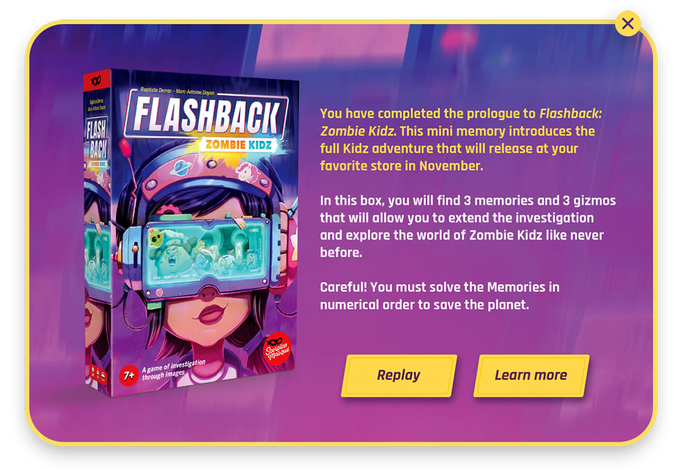683x470 pixels.
Task: Click the unicorn sticker on the helmet
Action: coord(248,172)
